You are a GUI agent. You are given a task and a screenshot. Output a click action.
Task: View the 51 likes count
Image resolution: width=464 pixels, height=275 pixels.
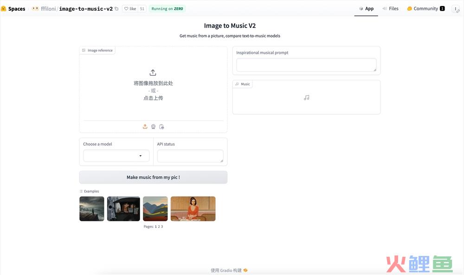142,8
